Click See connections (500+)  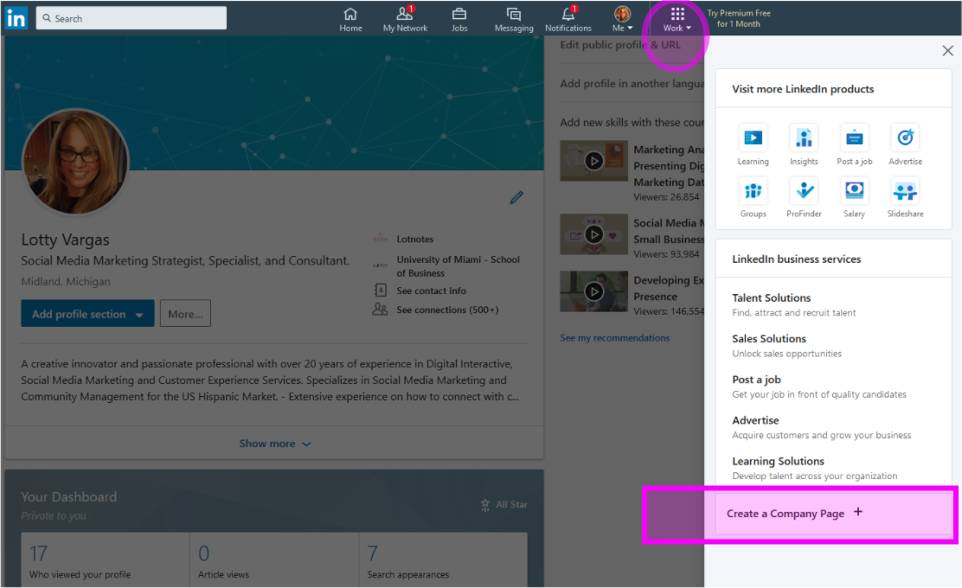click(x=447, y=310)
